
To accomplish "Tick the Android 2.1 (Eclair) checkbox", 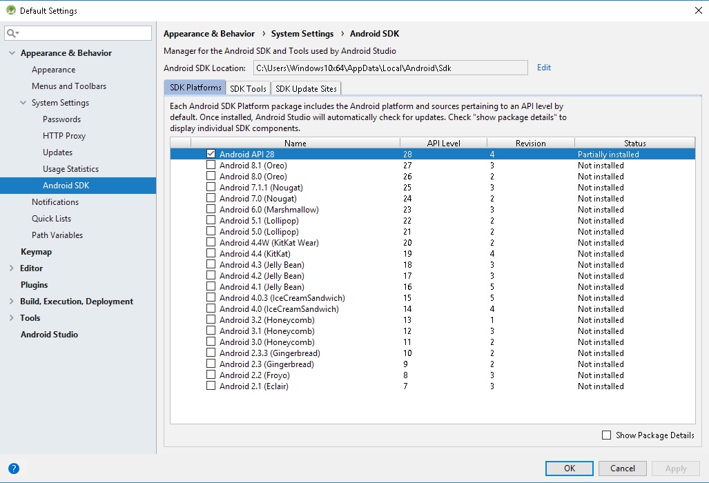I will pyautogui.click(x=211, y=386).
